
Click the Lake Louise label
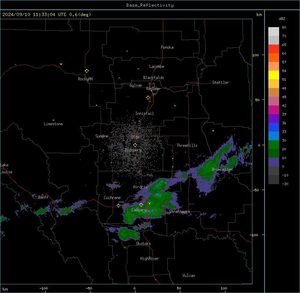[6, 168]
